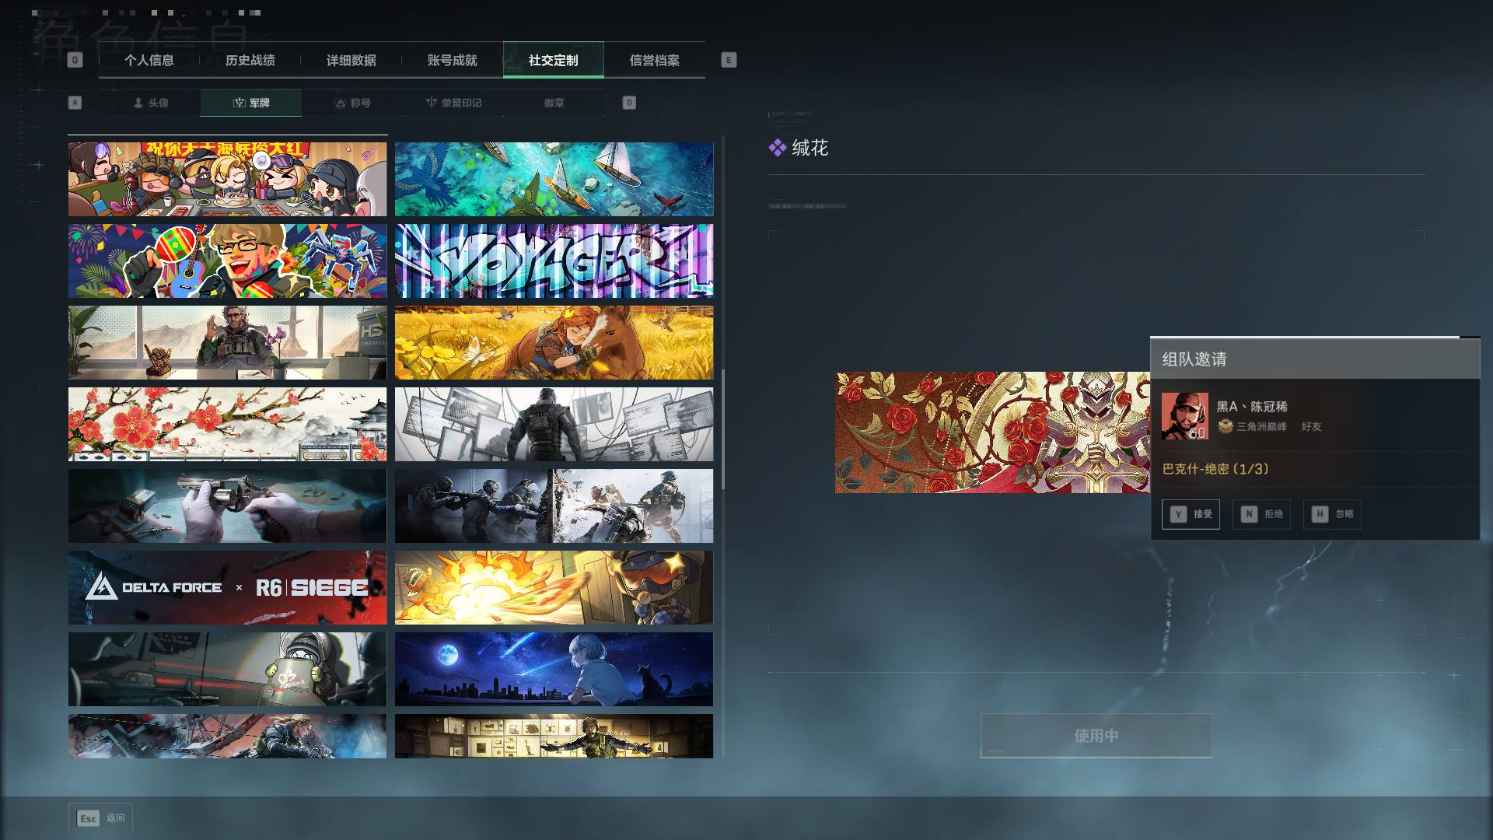Select the split black-white operators dog tag
The image size is (1493, 840).
554,506
